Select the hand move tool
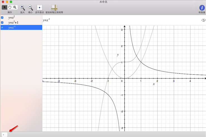The height and width of the screenshot is (137, 206). (9, 8)
